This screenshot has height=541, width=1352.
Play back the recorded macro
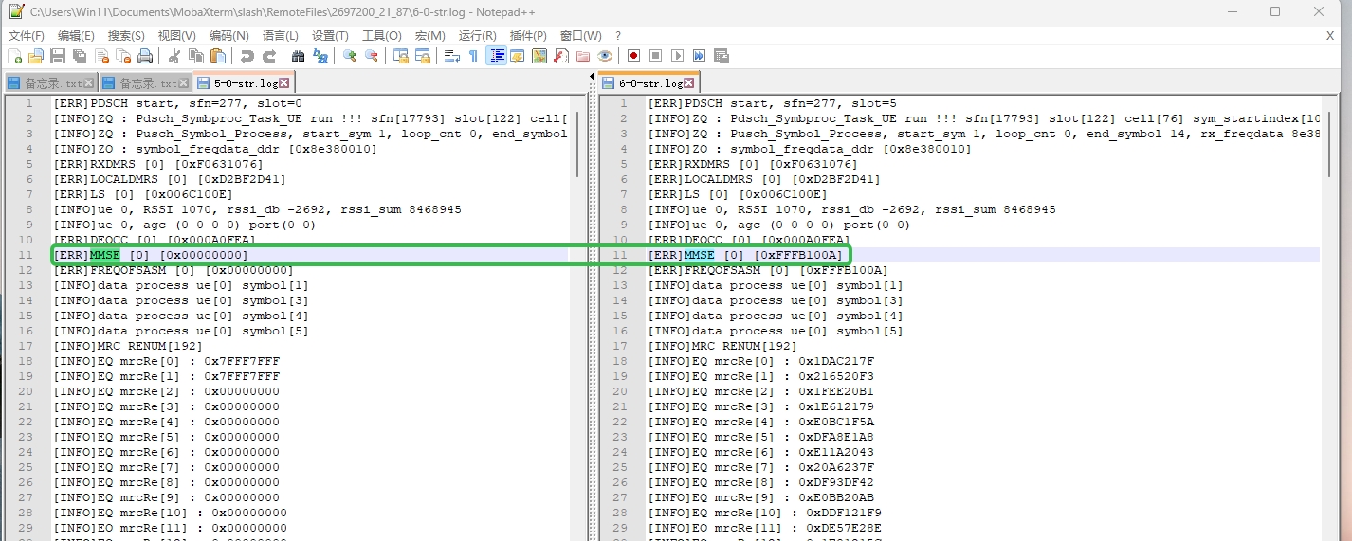pos(677,56)
